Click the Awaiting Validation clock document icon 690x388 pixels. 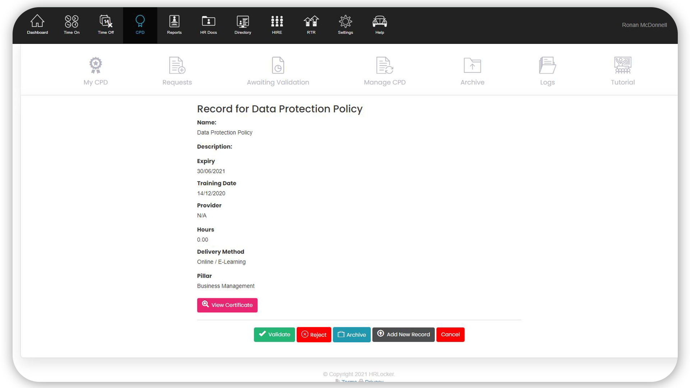[278, 65]
